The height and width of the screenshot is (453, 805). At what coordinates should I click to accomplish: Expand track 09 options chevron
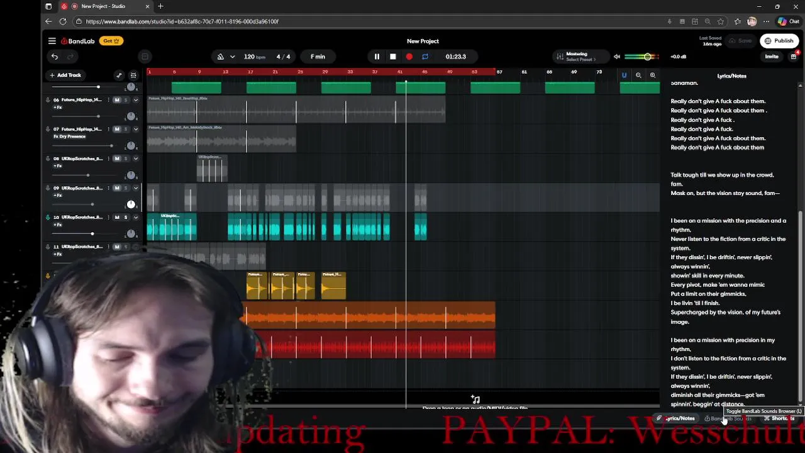point(136,188)
